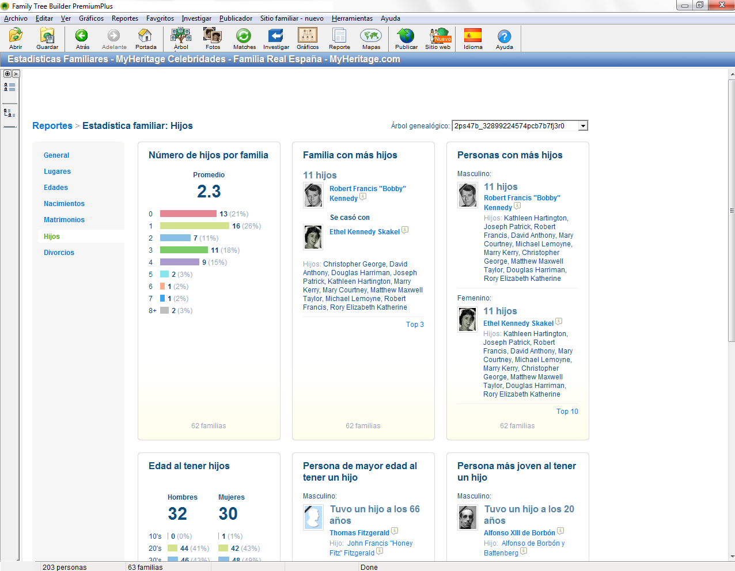Open the Árbol genealógico dropdown
Viewport: 735px width, 571px height.
click(583, 126)
